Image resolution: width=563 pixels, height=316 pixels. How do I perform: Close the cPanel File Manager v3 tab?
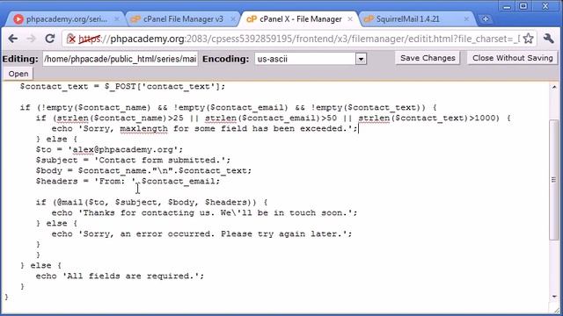pos(233,19)
